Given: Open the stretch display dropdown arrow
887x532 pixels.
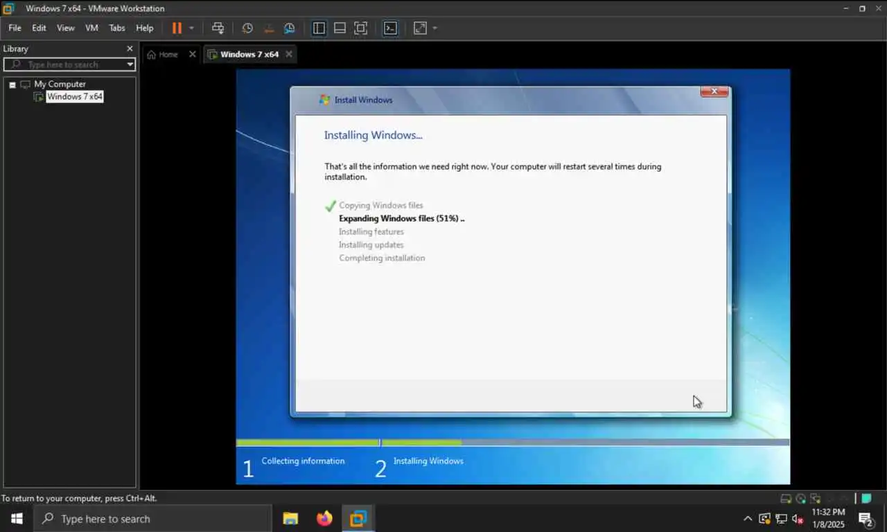Looking at the screenshot, I should click(x=434, y=28).
